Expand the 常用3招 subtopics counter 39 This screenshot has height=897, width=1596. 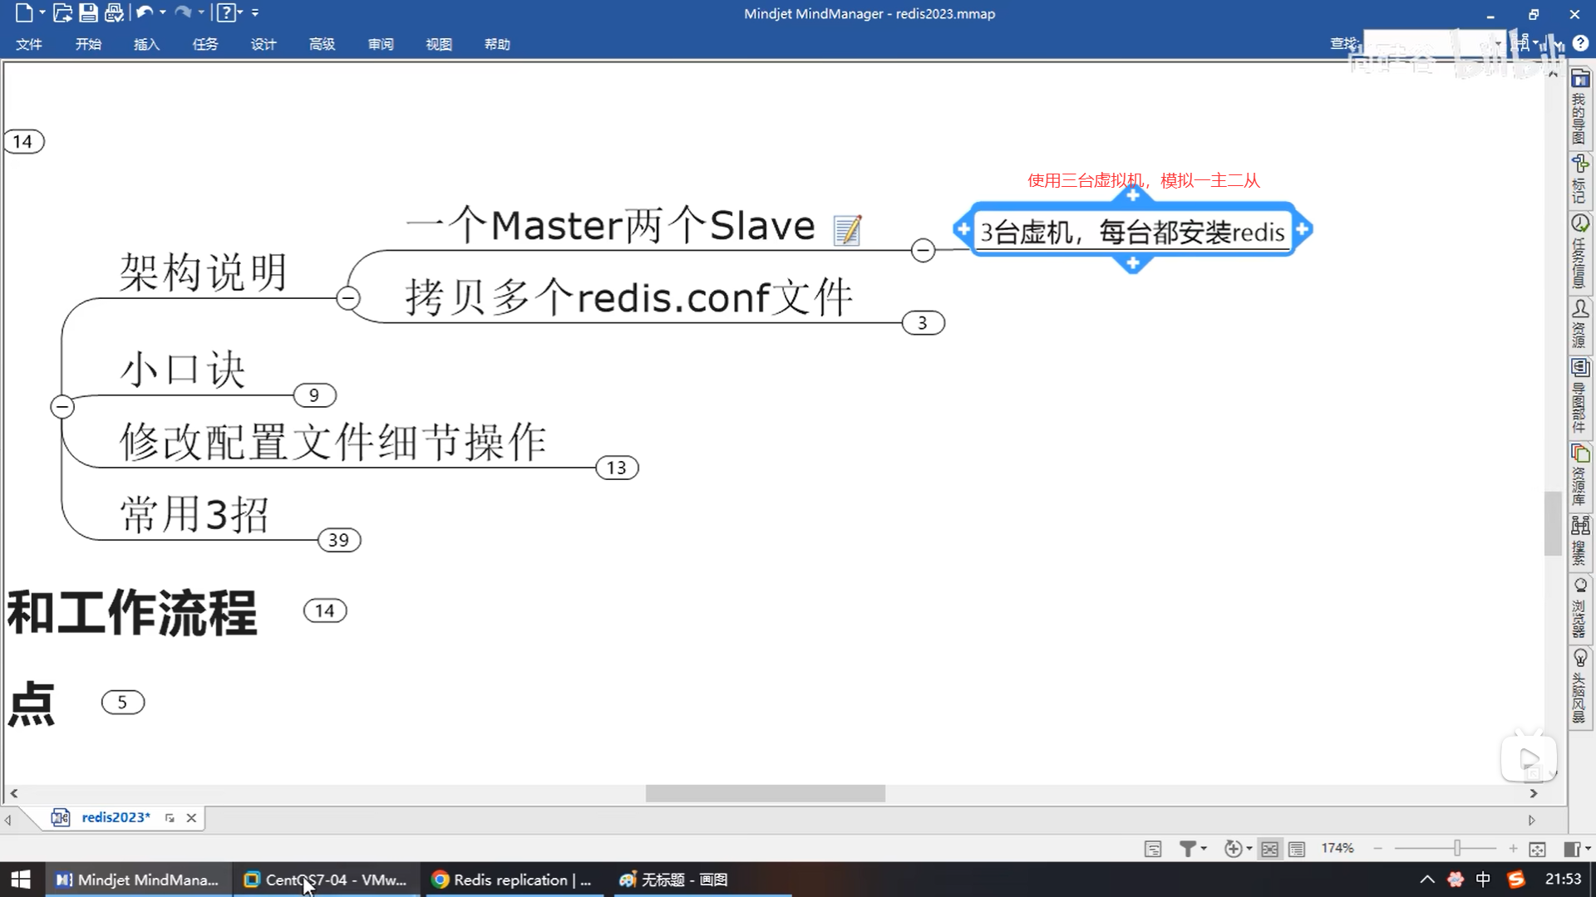338,540
